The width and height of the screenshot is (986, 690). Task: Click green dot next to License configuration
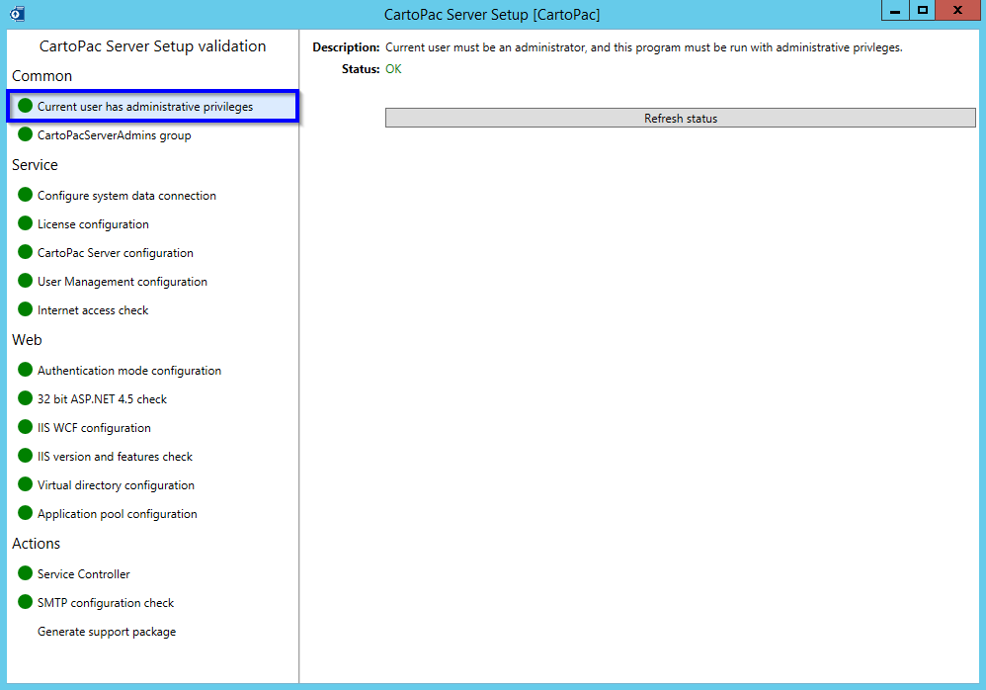pyautogui.click(x=25, y=223)
